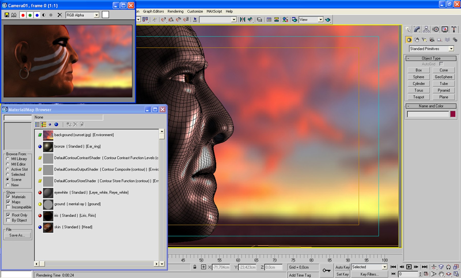Open the Hierarchy panel tab icon
This screenshot has width=461, height=278.
[x=426, y=29]
